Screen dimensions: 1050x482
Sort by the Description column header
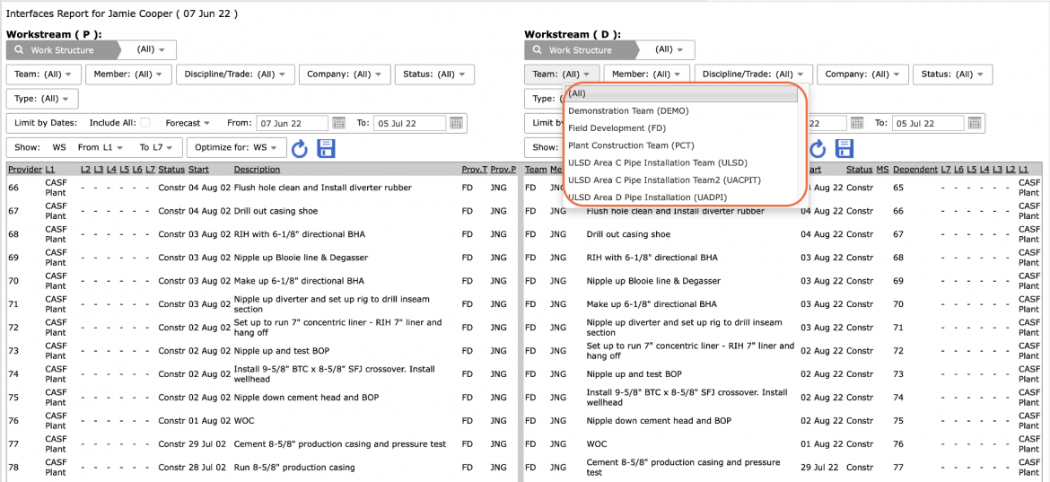point(257,170)
